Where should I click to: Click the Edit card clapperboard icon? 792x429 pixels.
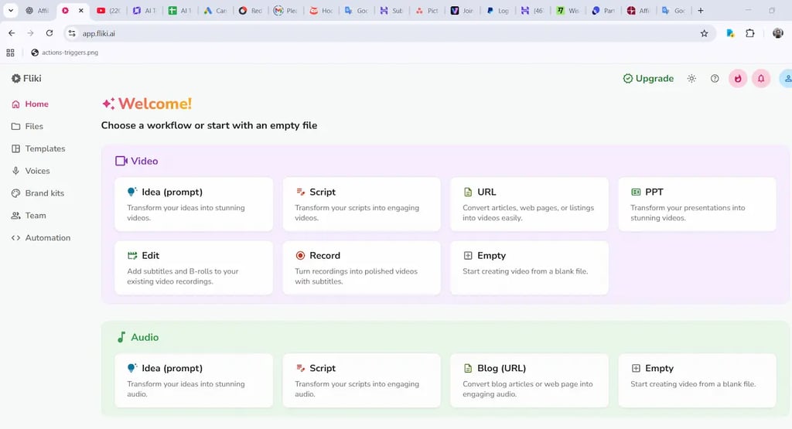(132, 255)
